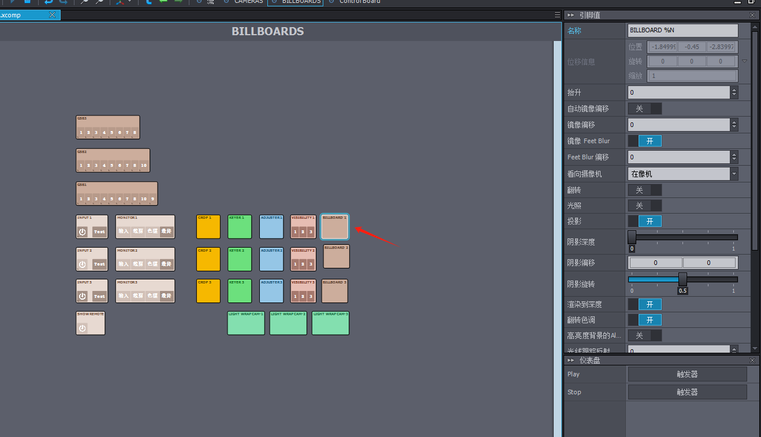Toggle the INPUT 3 power icon
The image size is (761, 437).
83,296
